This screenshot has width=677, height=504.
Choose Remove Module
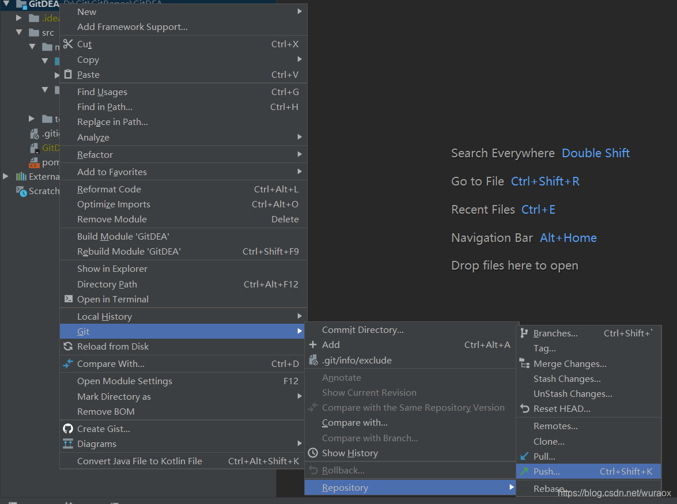click(183, 219)
